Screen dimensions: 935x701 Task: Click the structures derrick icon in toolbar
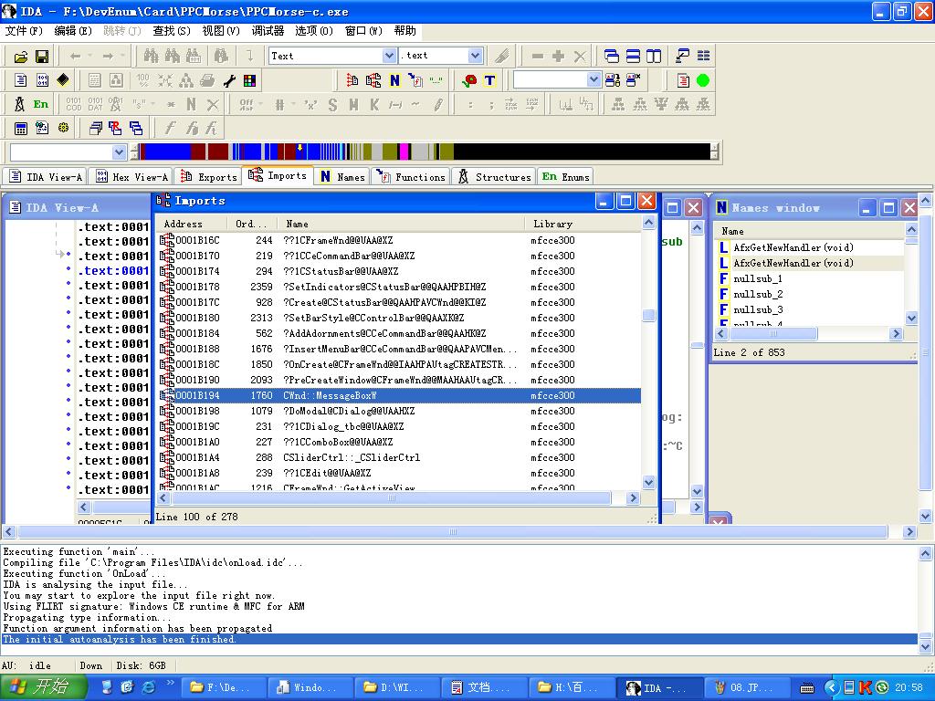20,104
